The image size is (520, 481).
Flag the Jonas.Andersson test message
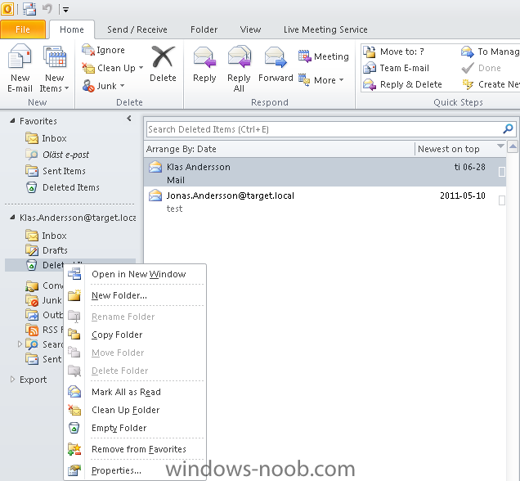(502, 200)
